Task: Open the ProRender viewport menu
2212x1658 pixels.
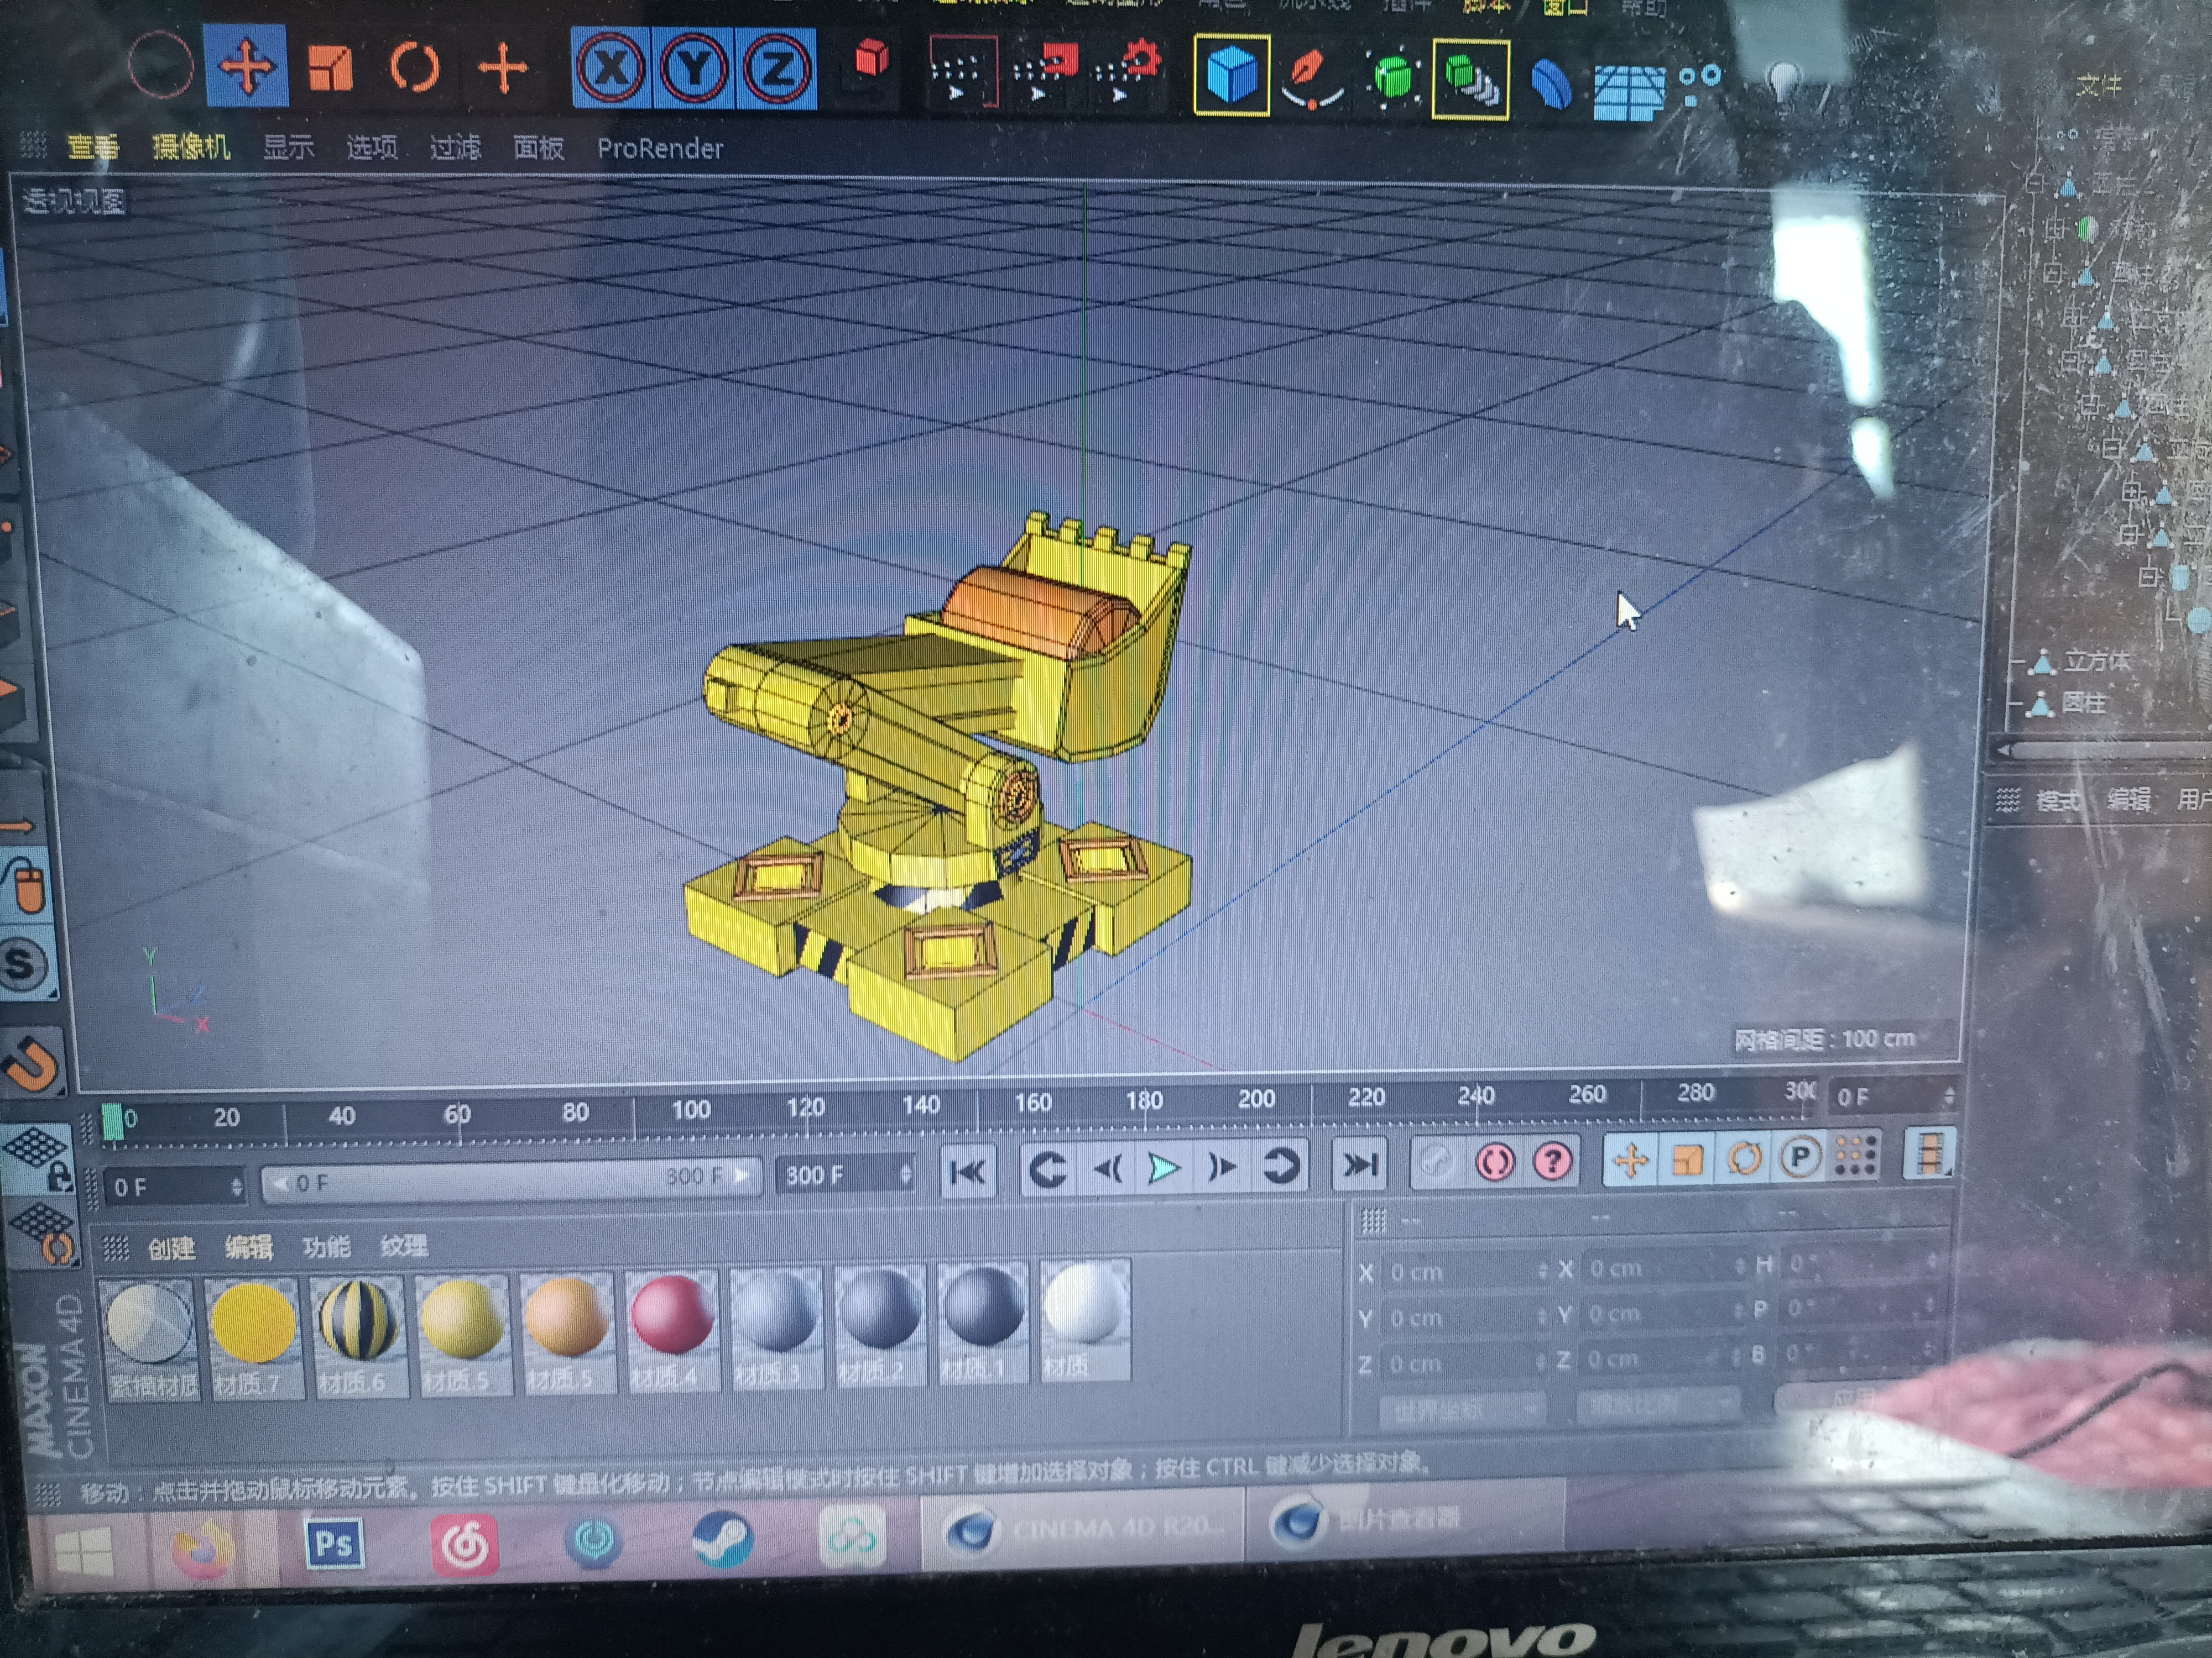Action: point(659,149)
